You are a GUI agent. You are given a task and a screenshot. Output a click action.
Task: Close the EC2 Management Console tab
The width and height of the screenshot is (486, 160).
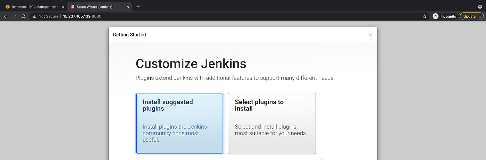(x=62, y=7)
